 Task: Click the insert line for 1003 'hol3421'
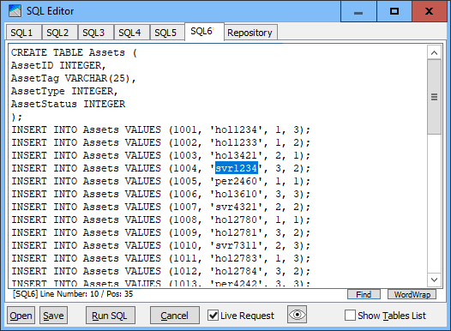[161, 155]
